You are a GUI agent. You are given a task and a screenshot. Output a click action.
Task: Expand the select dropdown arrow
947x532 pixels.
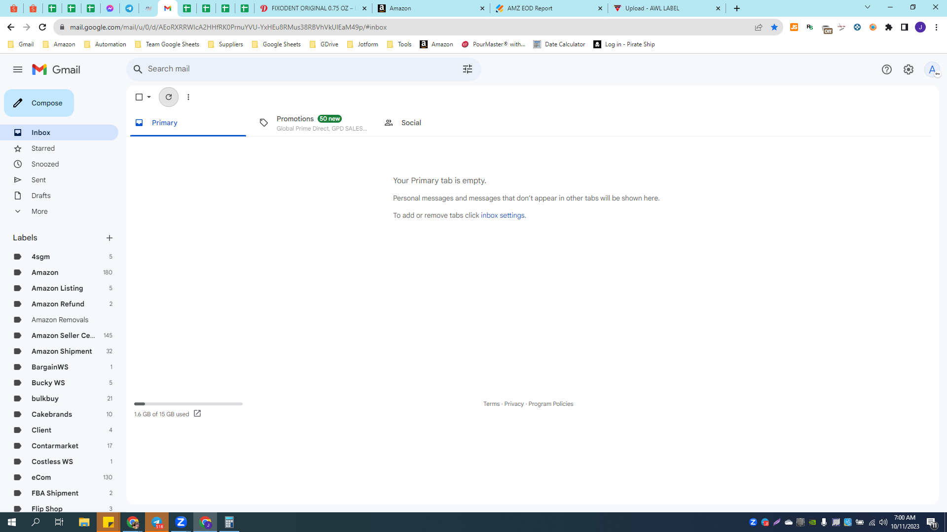click(x=149, y=97)
